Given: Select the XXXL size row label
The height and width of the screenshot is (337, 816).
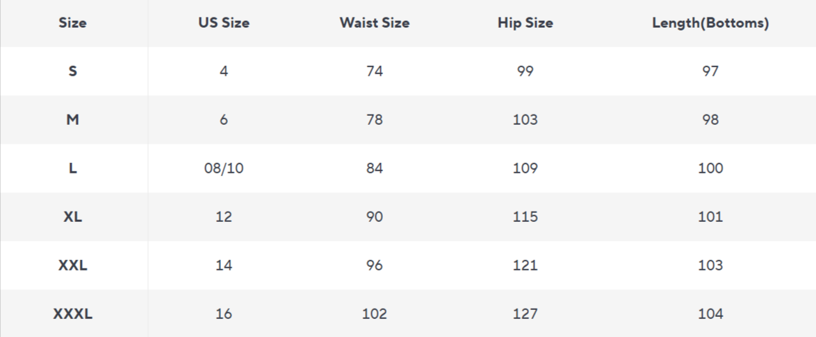Looking at the screenshot, I should pos(73,313).
